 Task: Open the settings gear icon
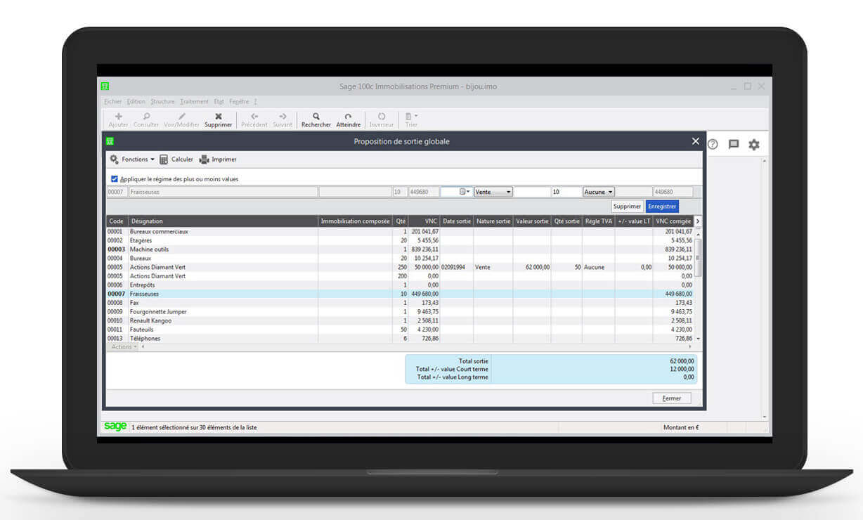tap(754, 144)
